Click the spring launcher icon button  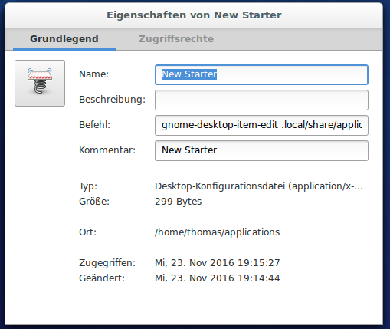(40, 83)
